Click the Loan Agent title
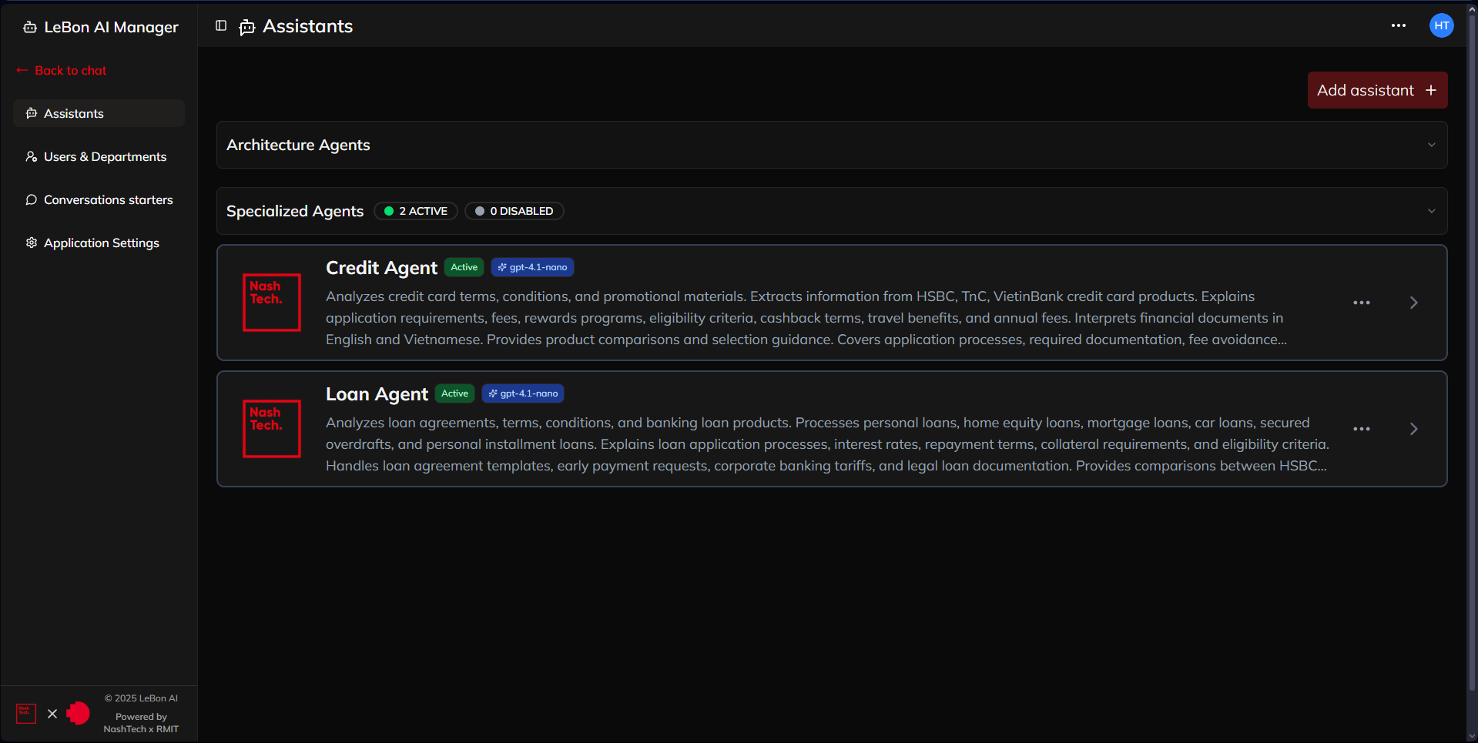 pyautogui.click(x=377, y=393)
